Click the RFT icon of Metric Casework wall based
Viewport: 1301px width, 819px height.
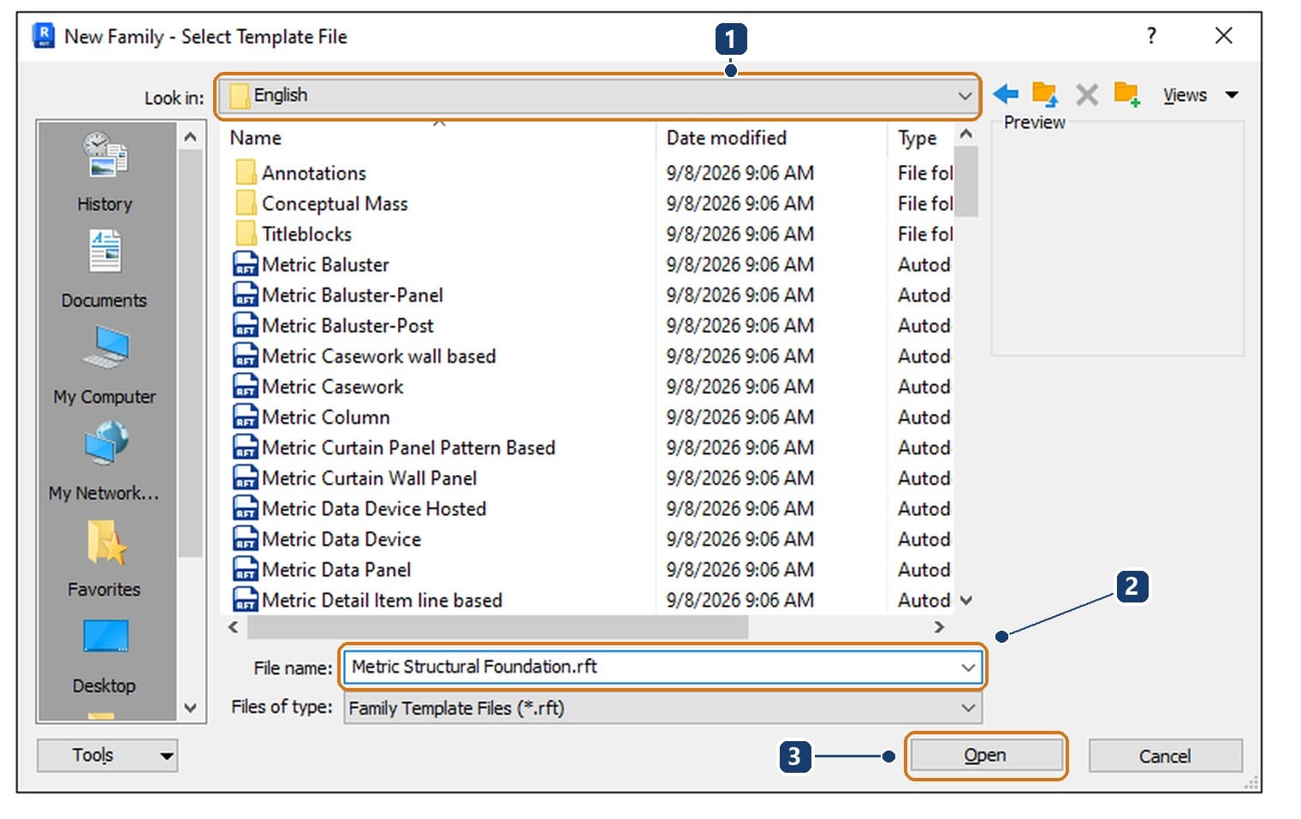pos(246,355)
